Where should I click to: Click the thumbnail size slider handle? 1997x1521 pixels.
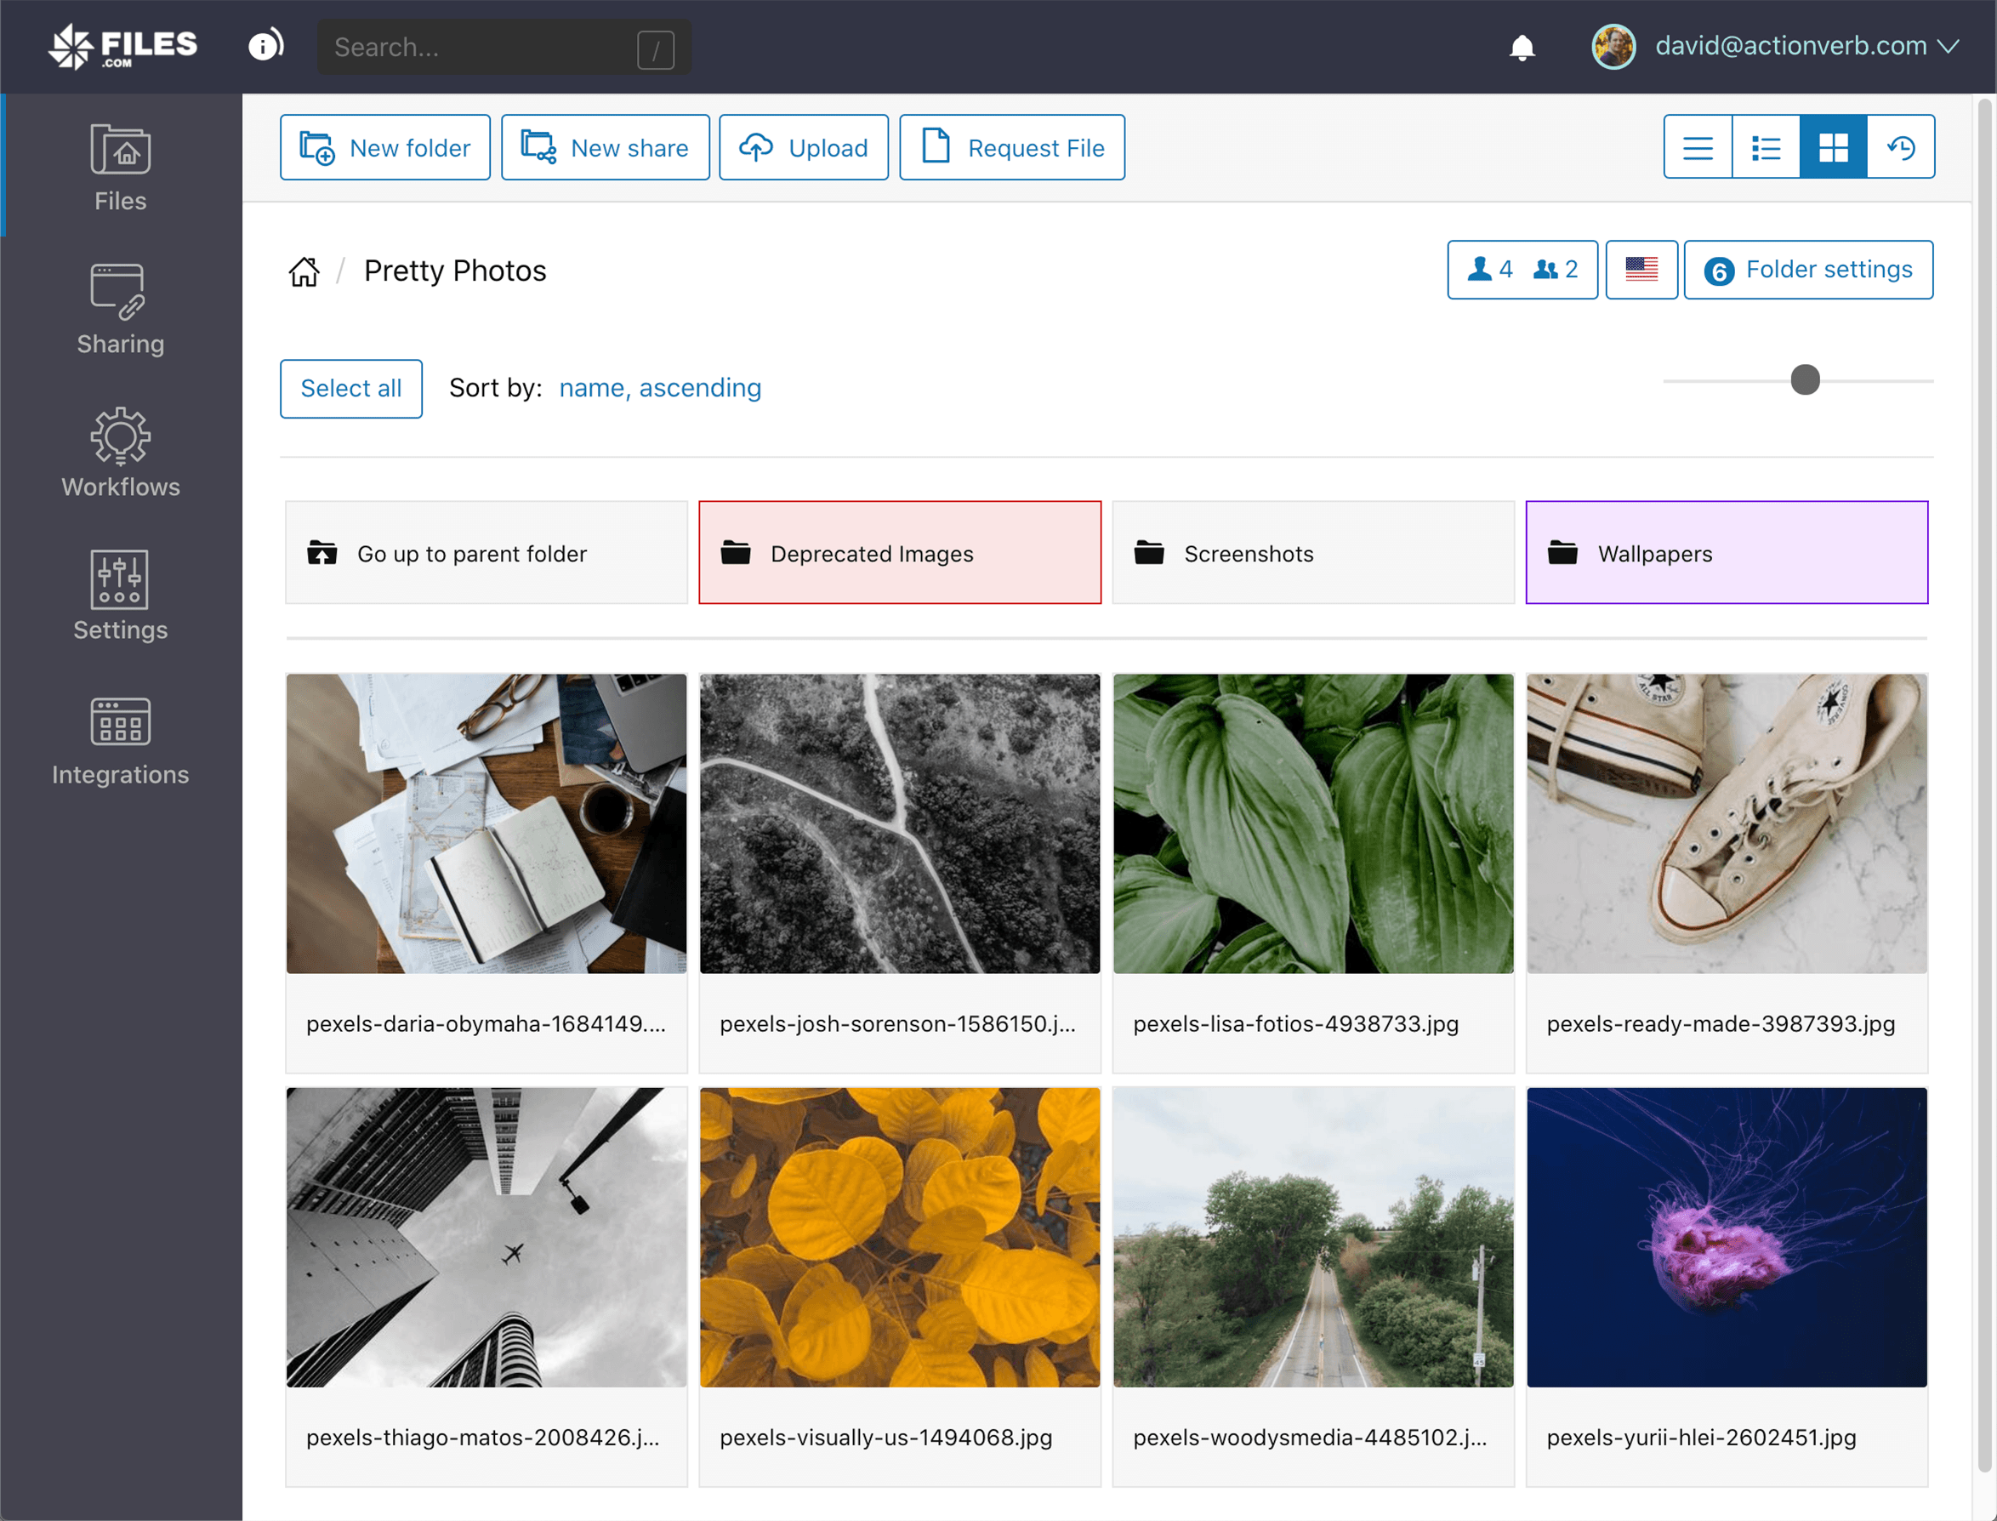click(x=1804, y=379)
